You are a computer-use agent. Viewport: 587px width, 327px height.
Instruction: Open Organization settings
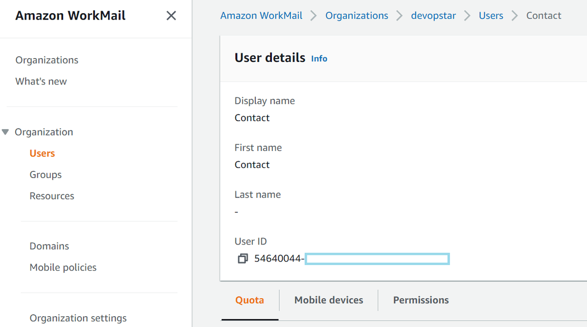pos(78,318)
